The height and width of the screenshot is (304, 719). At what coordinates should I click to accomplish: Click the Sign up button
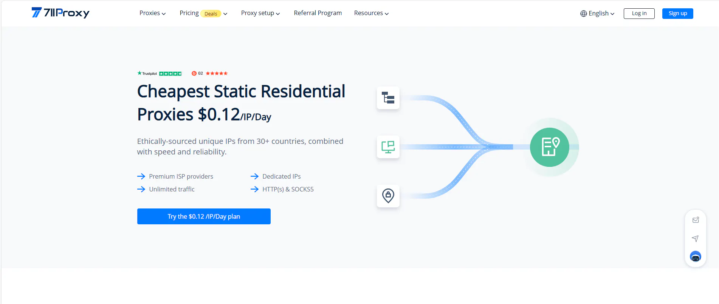click(x=677, y=14)
